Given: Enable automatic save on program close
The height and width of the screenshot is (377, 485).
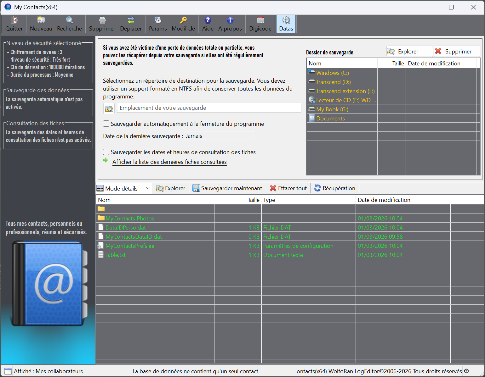Looking at the screenshot, I should click(x=106, y=124).
